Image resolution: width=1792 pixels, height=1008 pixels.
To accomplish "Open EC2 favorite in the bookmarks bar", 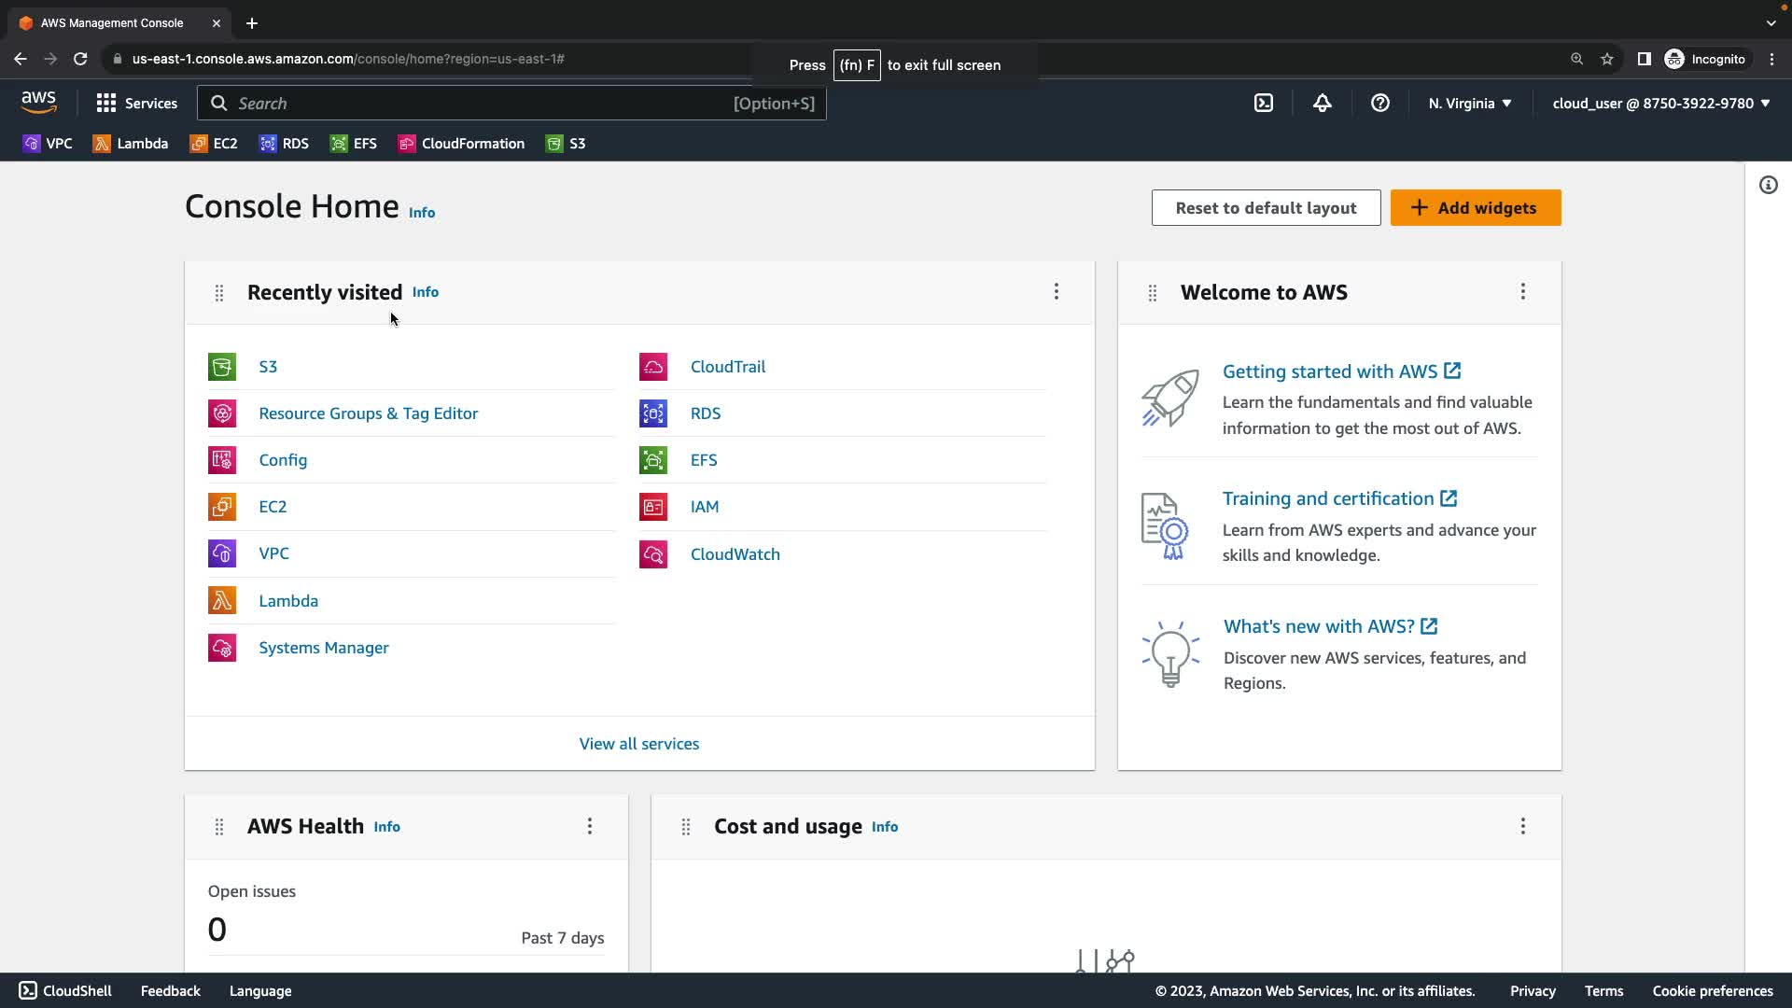I will (214, 144).
